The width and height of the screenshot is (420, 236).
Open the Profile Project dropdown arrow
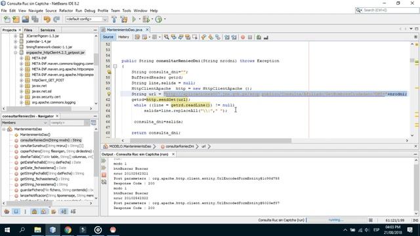(165, 19)
